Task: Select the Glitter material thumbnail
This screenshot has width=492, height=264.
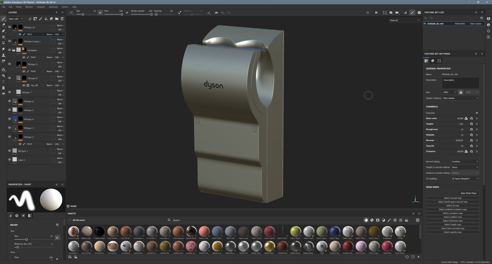Action: tap(400, 231)
